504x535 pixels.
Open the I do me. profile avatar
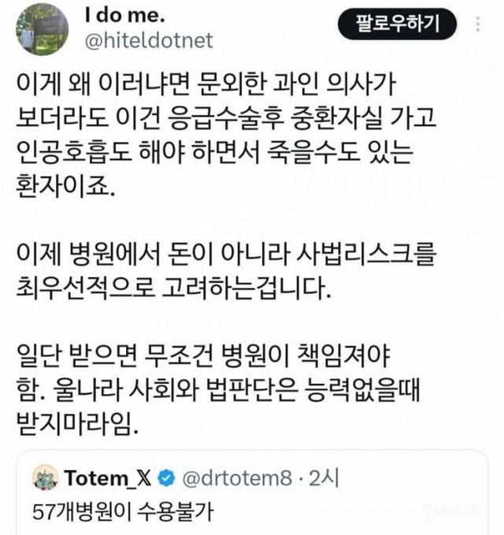pyautogui.click(x=43, y=29)
